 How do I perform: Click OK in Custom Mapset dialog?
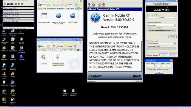[x=159, y=72]
